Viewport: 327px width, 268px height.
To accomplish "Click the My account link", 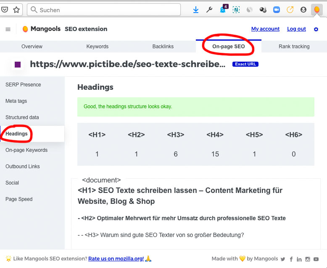I will 265,29.
